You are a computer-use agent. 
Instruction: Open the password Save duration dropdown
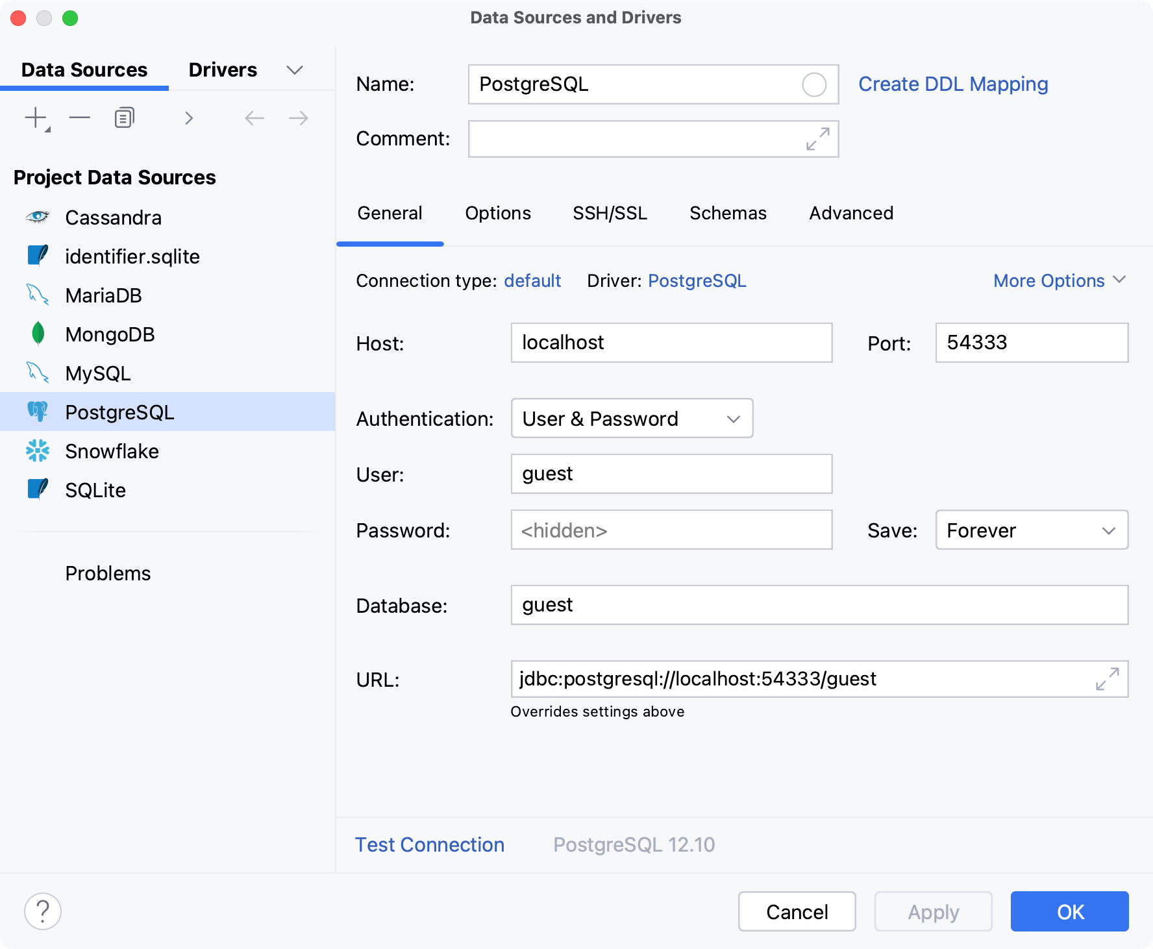(x=1031, y=530)
